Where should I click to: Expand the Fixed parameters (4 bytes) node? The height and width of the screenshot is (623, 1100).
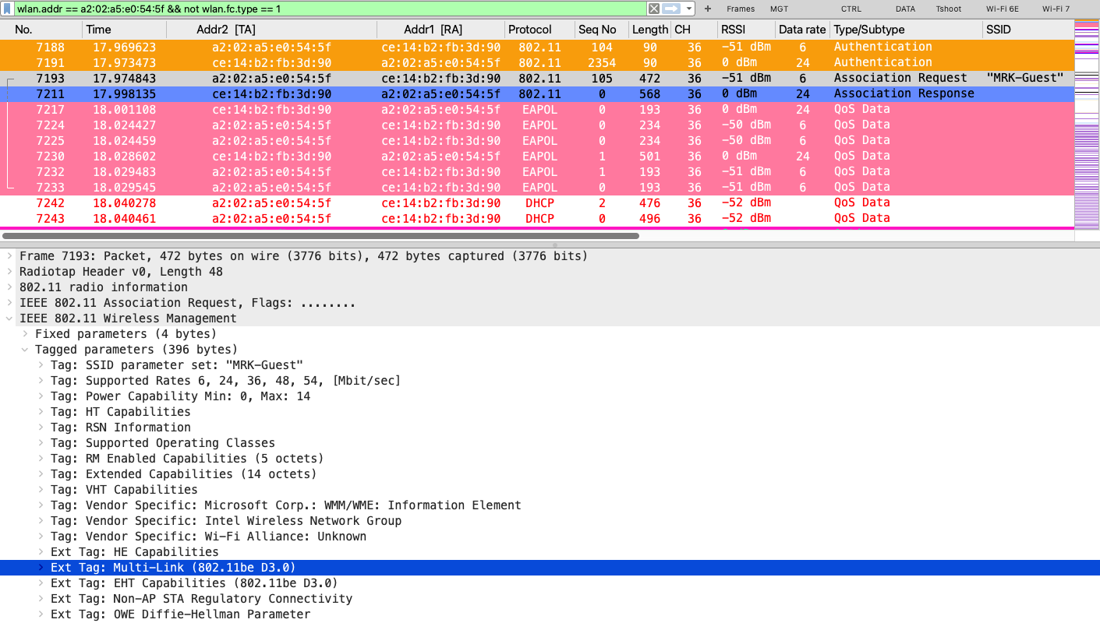click(x=26, y=334)
